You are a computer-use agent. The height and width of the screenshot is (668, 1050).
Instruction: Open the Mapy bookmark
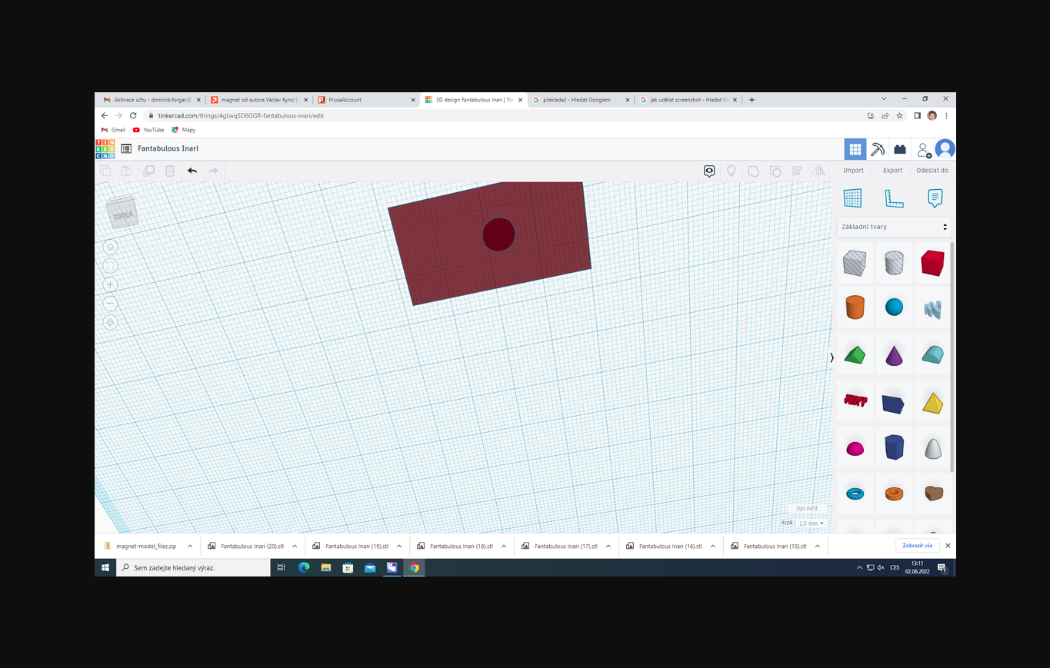click(184, 130)
